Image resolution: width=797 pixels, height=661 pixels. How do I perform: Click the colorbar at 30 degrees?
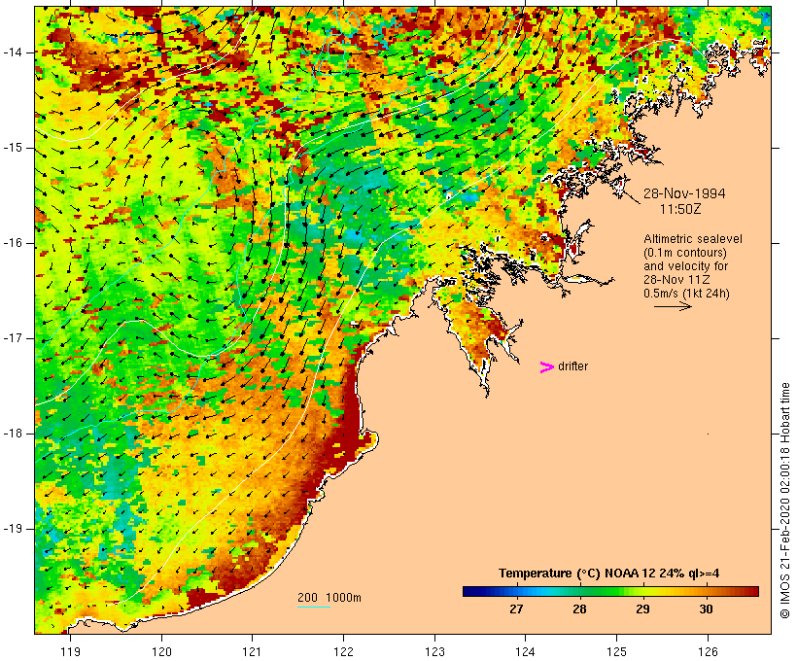pyautogui.click(x=706, y=591)
